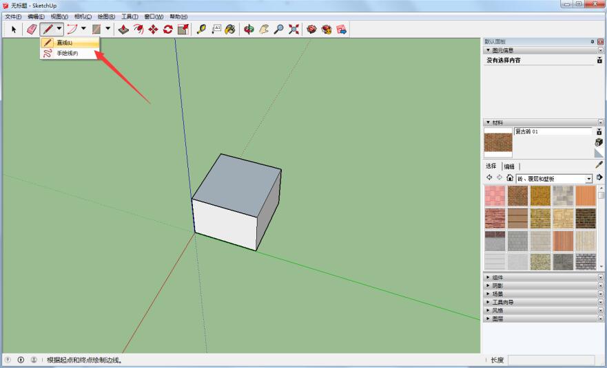Image resolution: width=607 pixels, height=368 pixels.
Task: Activate the Move tool
Action: click(153, 29)
